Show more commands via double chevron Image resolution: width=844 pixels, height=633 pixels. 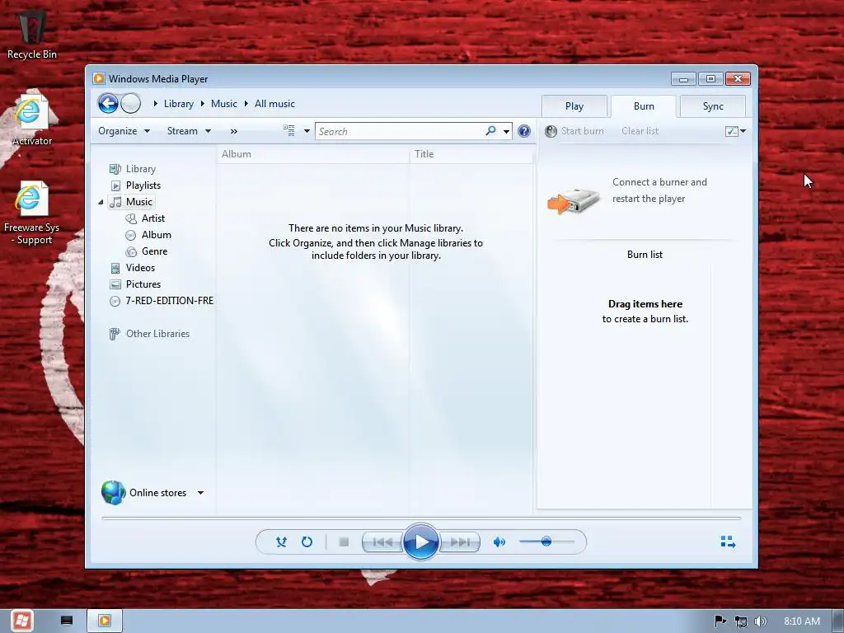(x=233, y=131)
